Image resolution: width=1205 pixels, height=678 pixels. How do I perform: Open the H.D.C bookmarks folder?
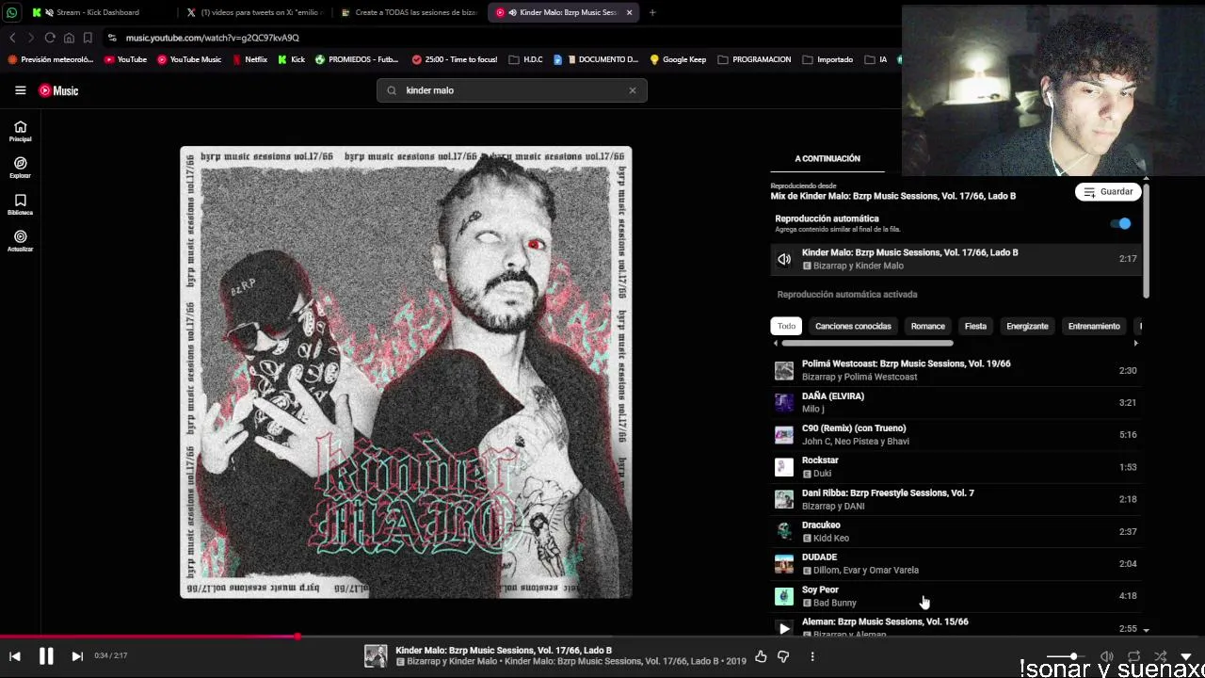[525, 59]
